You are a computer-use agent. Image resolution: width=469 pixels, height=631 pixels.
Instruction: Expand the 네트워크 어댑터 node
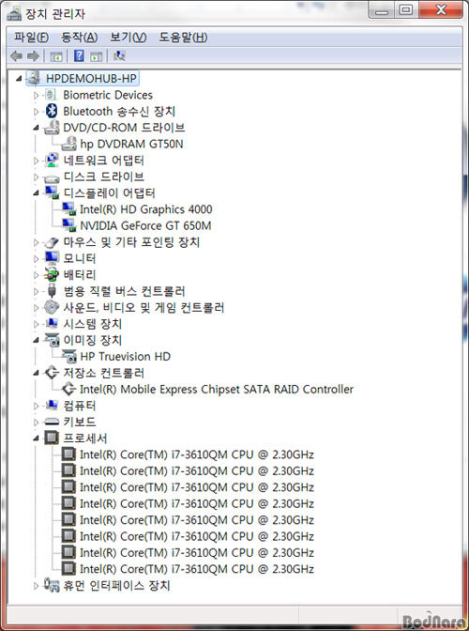[x=36, y=161]
